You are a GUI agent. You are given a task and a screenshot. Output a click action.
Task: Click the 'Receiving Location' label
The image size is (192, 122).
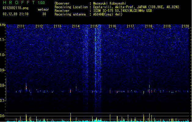pos(71,7)
